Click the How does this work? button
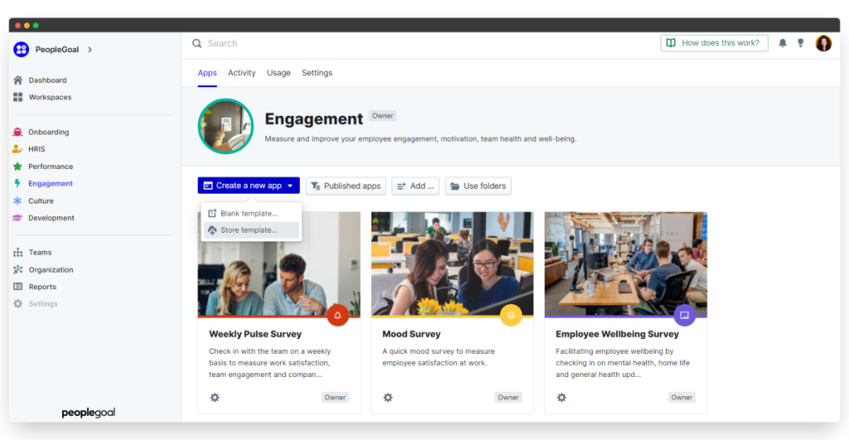This screenshot has height=440, width=849. click(714, 43)
